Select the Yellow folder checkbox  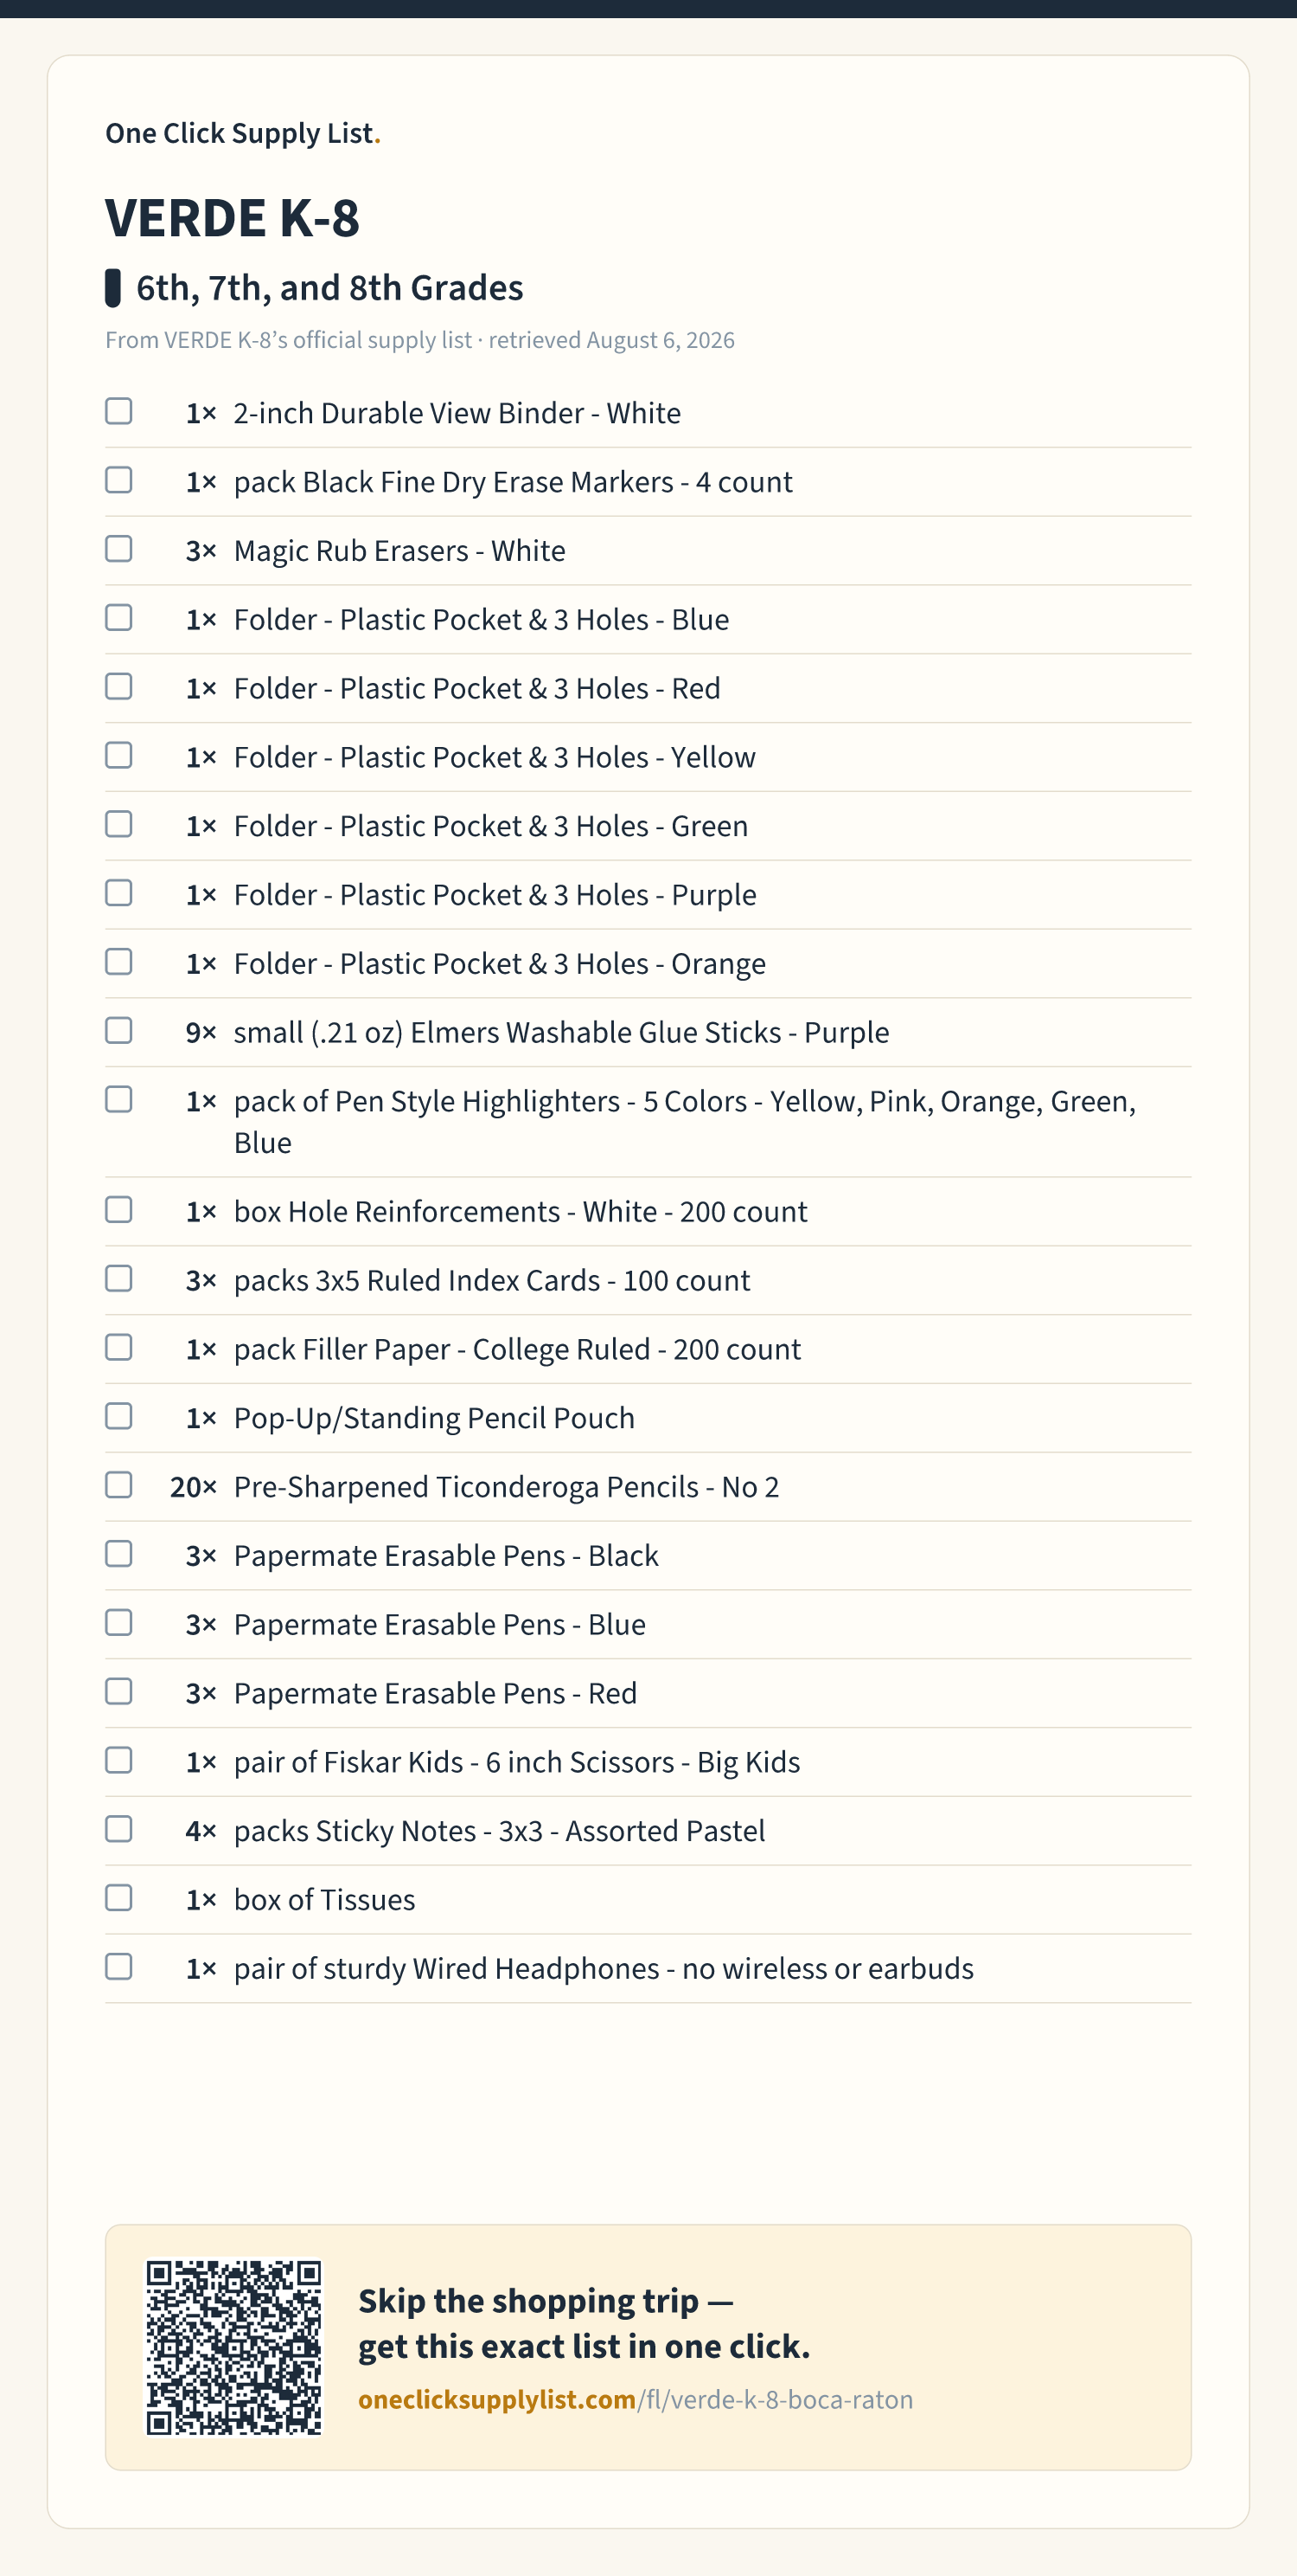(x=119, y=755)
